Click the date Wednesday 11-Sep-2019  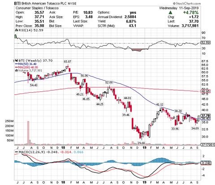(179, 8)
